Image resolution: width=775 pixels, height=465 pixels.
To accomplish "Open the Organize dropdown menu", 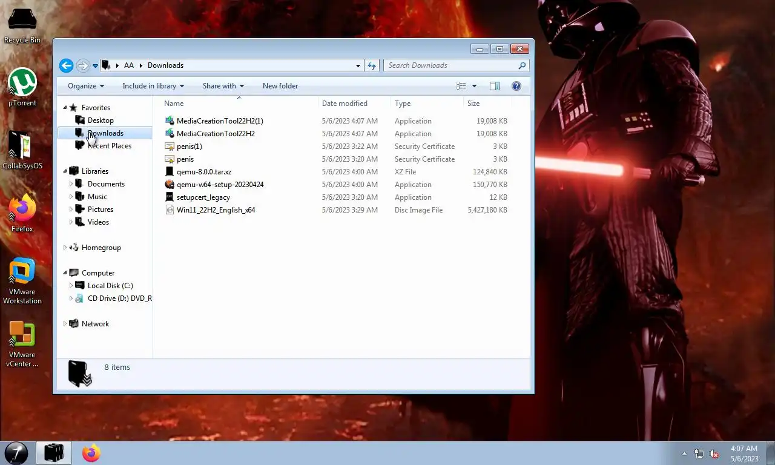I will 86,86.
